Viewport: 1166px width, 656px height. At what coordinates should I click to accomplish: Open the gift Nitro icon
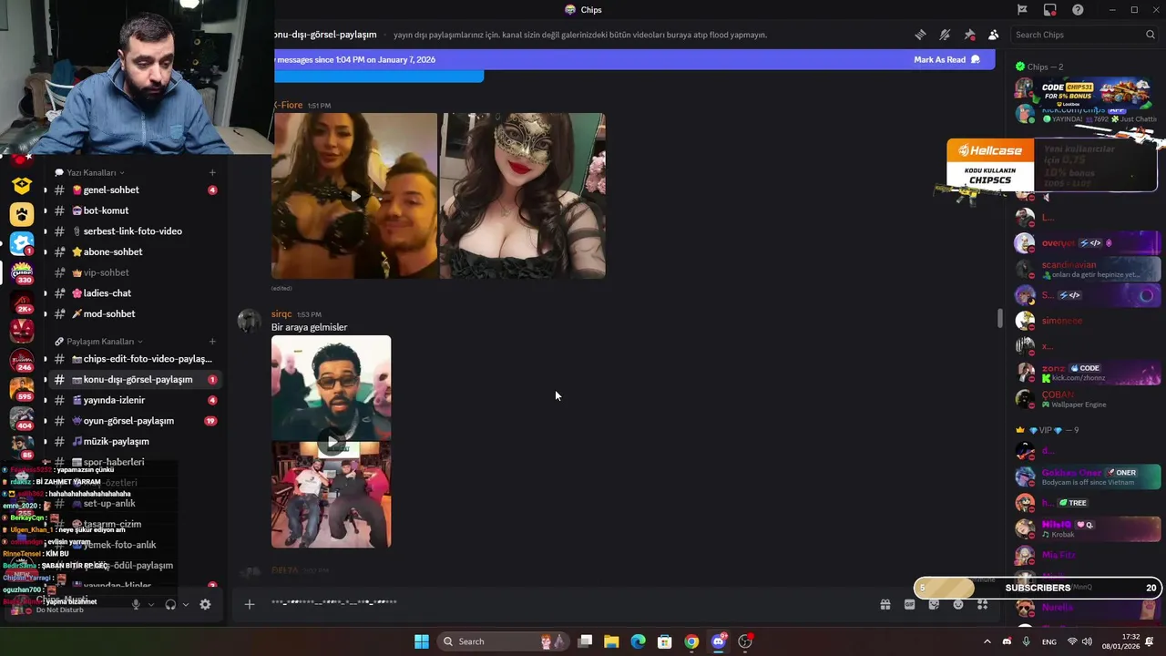coord(885,604)
